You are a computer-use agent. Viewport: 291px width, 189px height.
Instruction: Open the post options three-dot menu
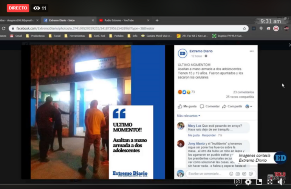(x=251, y=51)
